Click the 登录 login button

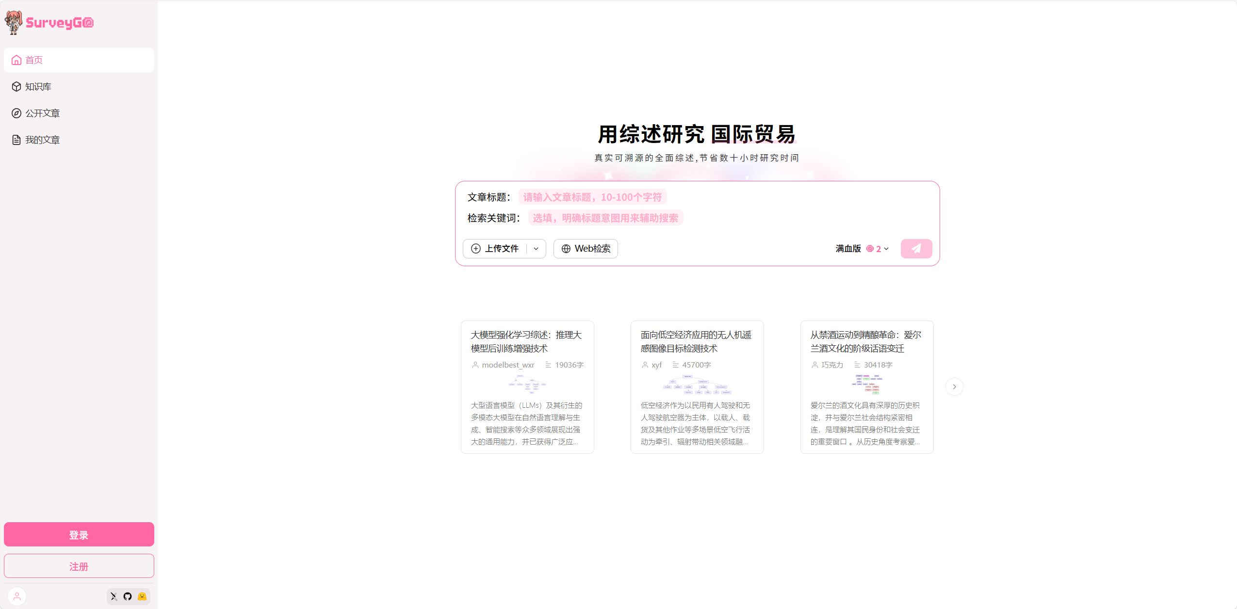coord(79,534)
